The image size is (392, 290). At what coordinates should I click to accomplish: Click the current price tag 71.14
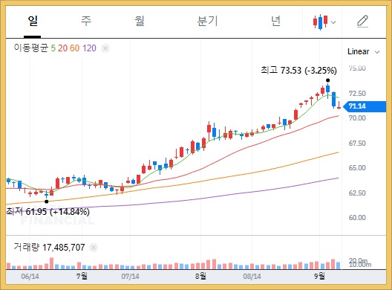pyautogui.click(x=365, y=106)
